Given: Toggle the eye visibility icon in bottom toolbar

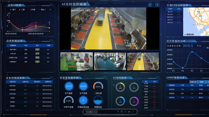Looking at the screenshot, I should pyautogui.click(x=129, y=112).
